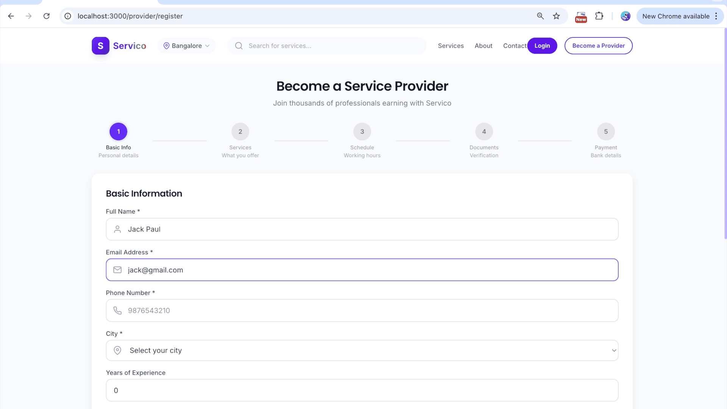Screen dimensions: 727x409
Task: Open the Chrome profile avatar
Action: [626, 16]
